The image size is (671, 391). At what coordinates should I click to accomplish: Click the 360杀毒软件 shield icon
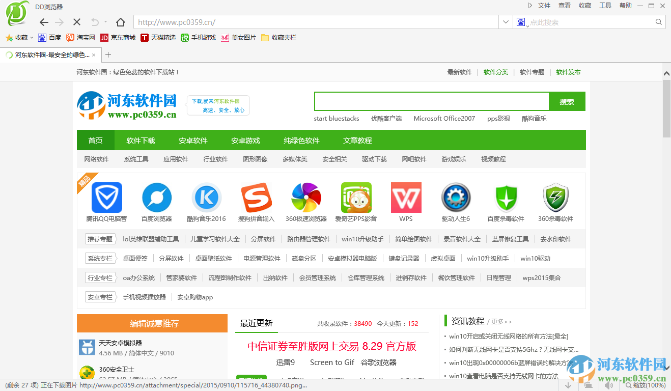tap(555, 198)
